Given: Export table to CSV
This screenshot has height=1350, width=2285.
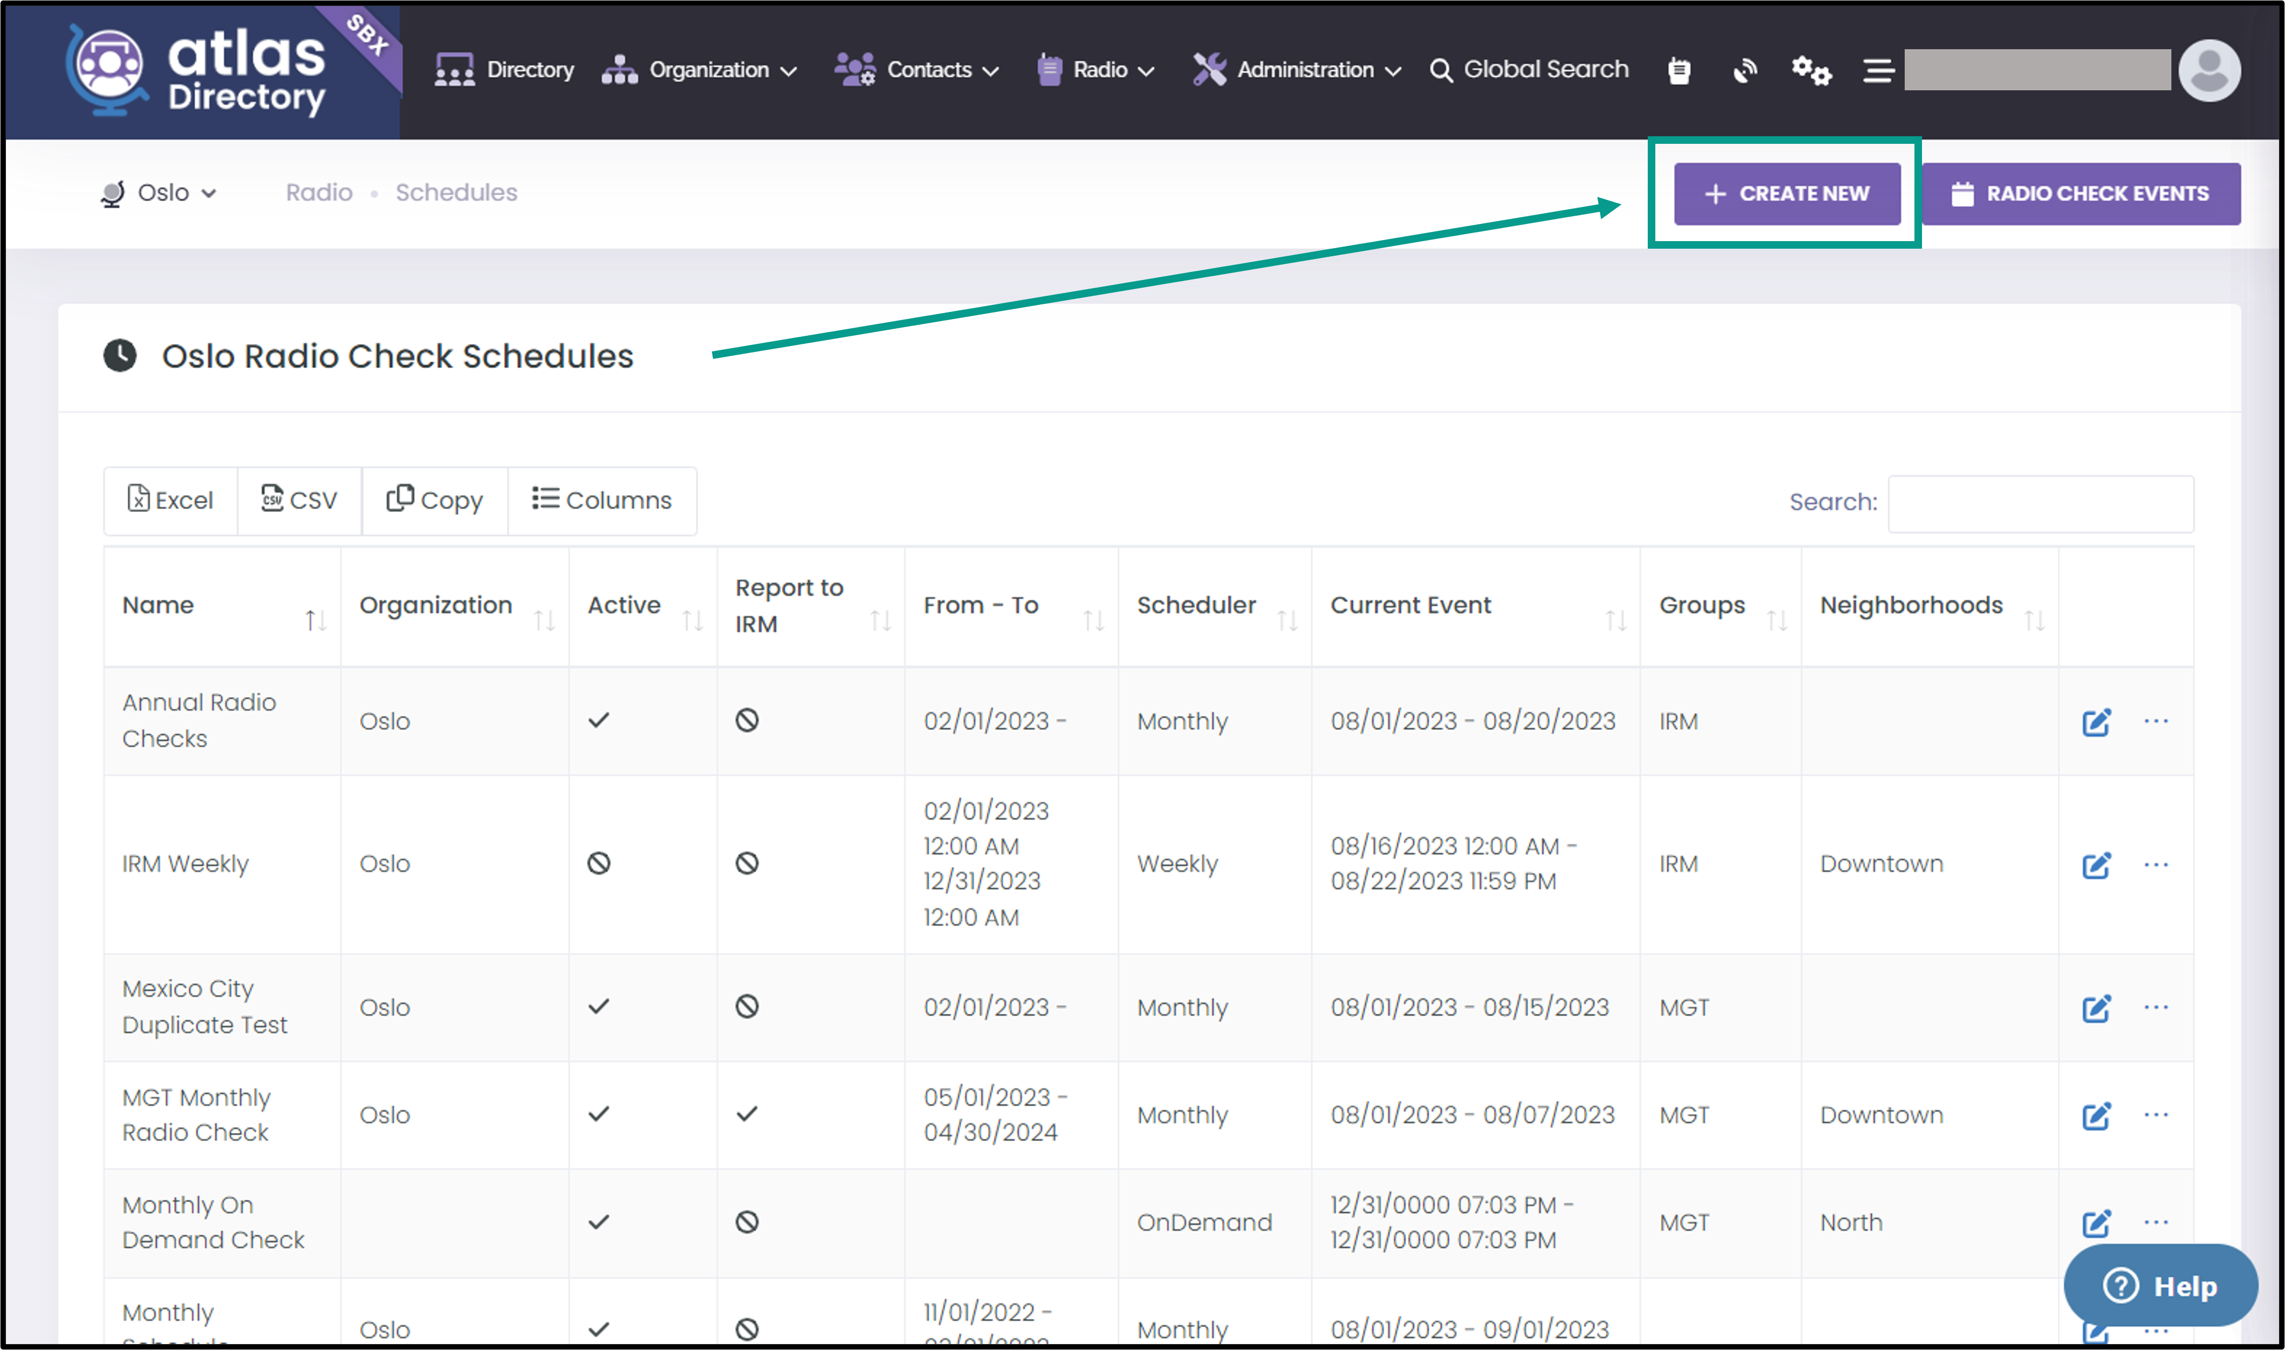Looking at the screenshot, I should coord(299,500).
